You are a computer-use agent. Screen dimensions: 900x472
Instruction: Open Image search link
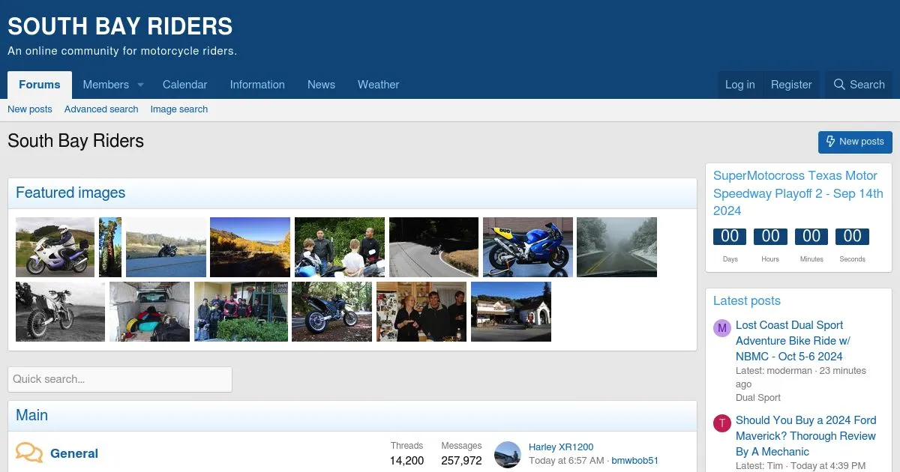pyautogui.click(x=179, y=109)
